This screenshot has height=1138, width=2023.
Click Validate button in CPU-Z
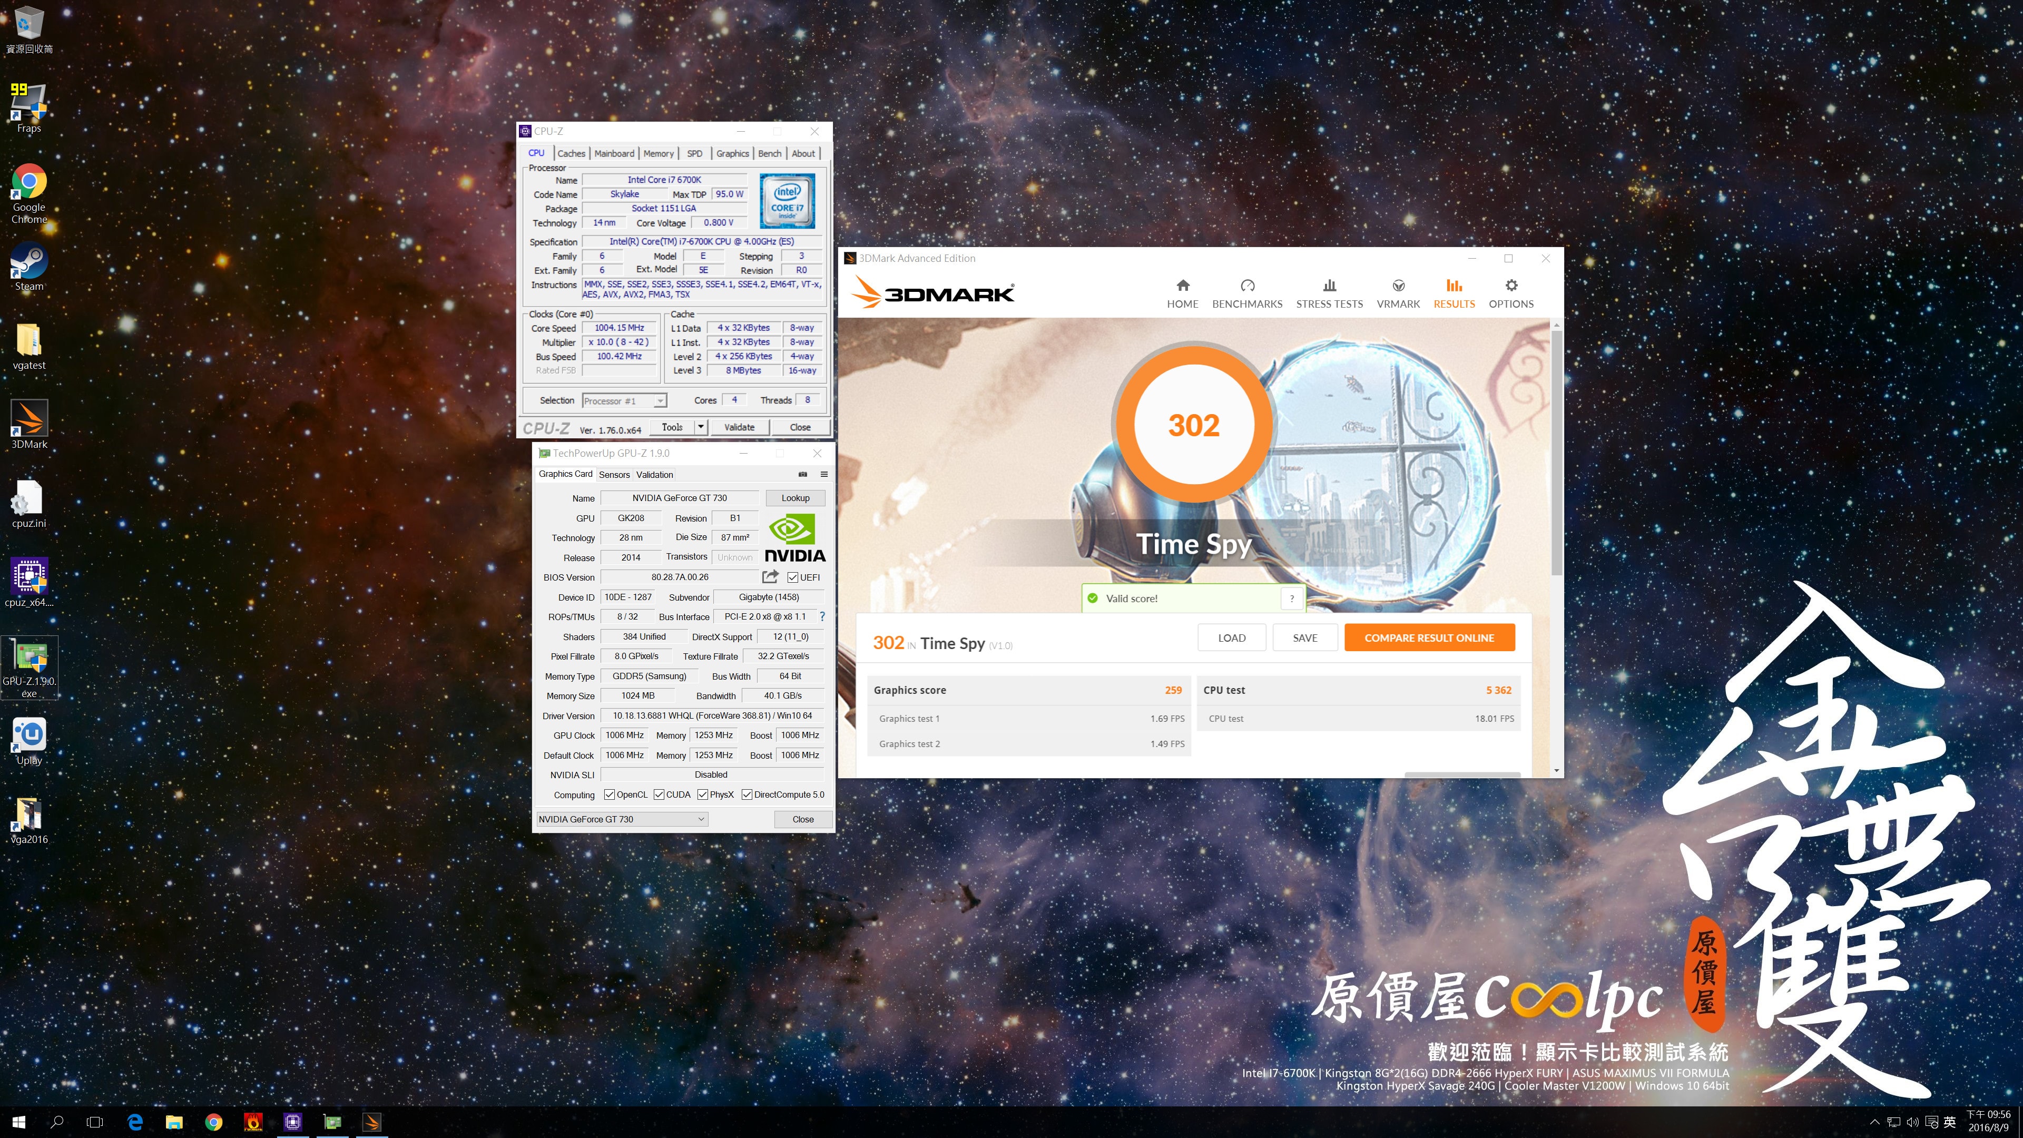point(739,427)
